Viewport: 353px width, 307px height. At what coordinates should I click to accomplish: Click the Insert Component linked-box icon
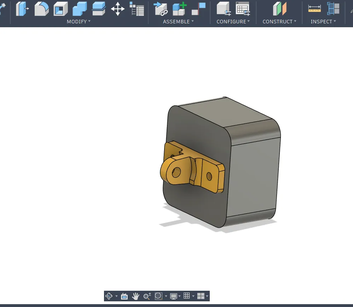161,9
